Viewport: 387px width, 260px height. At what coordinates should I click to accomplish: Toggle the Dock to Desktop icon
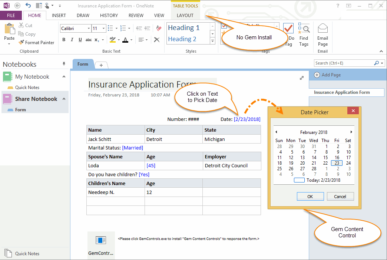pyautogui.click(x=39, y=6)
